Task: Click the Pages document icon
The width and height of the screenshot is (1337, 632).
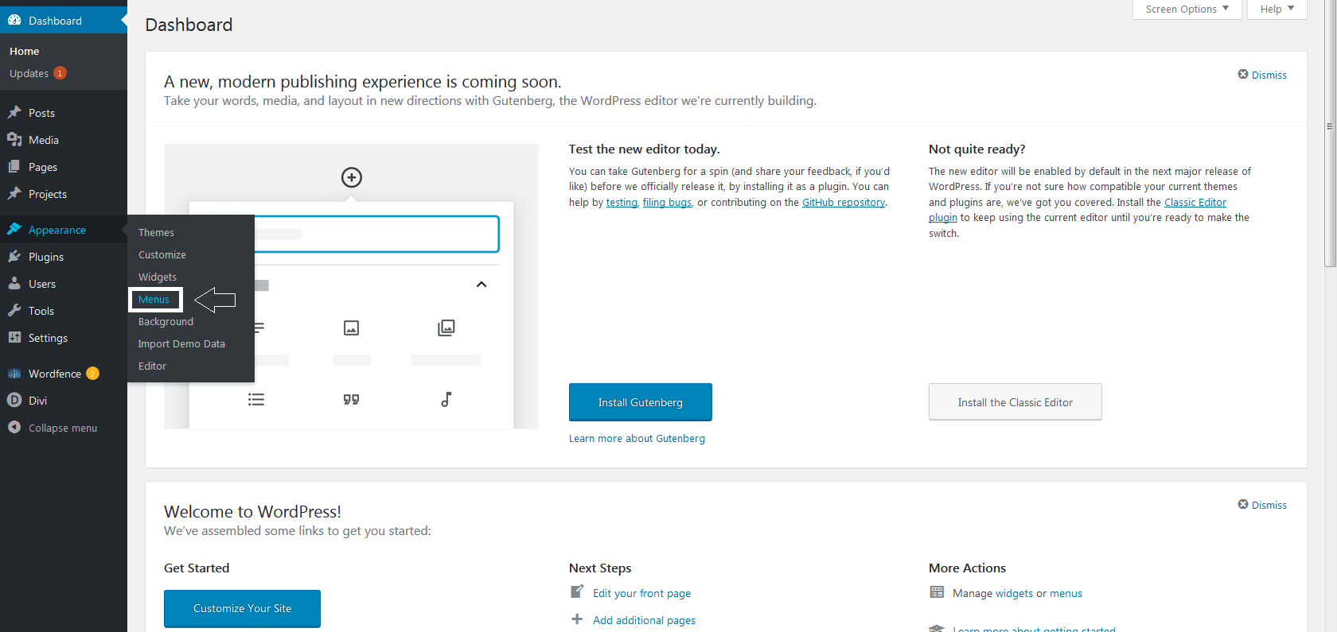Action: [14, 167]
